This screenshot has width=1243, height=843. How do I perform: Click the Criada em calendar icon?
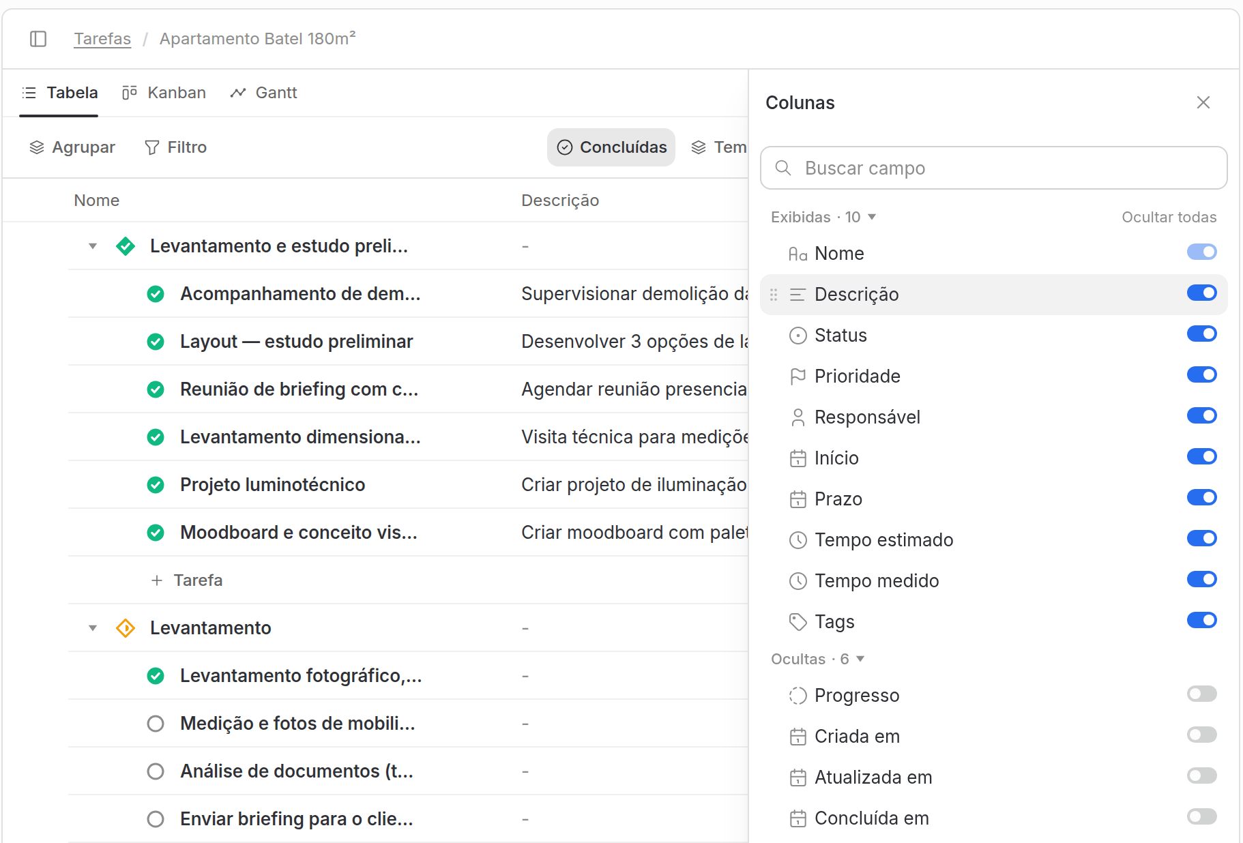coord(798,737)
